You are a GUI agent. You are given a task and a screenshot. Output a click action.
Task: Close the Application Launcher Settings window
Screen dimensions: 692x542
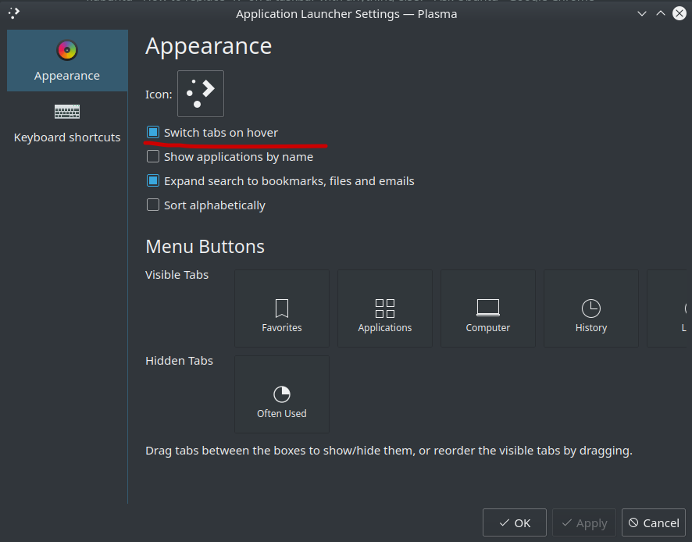click(680, 14)
